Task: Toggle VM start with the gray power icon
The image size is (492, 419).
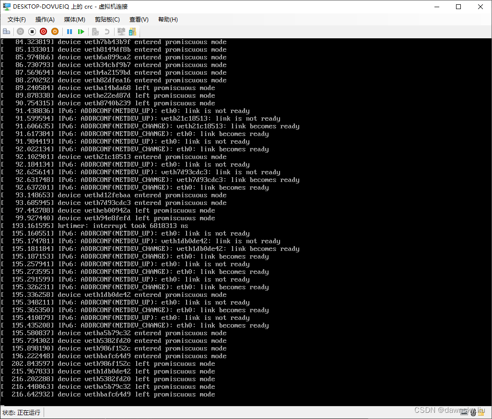Action: point(20,32)
